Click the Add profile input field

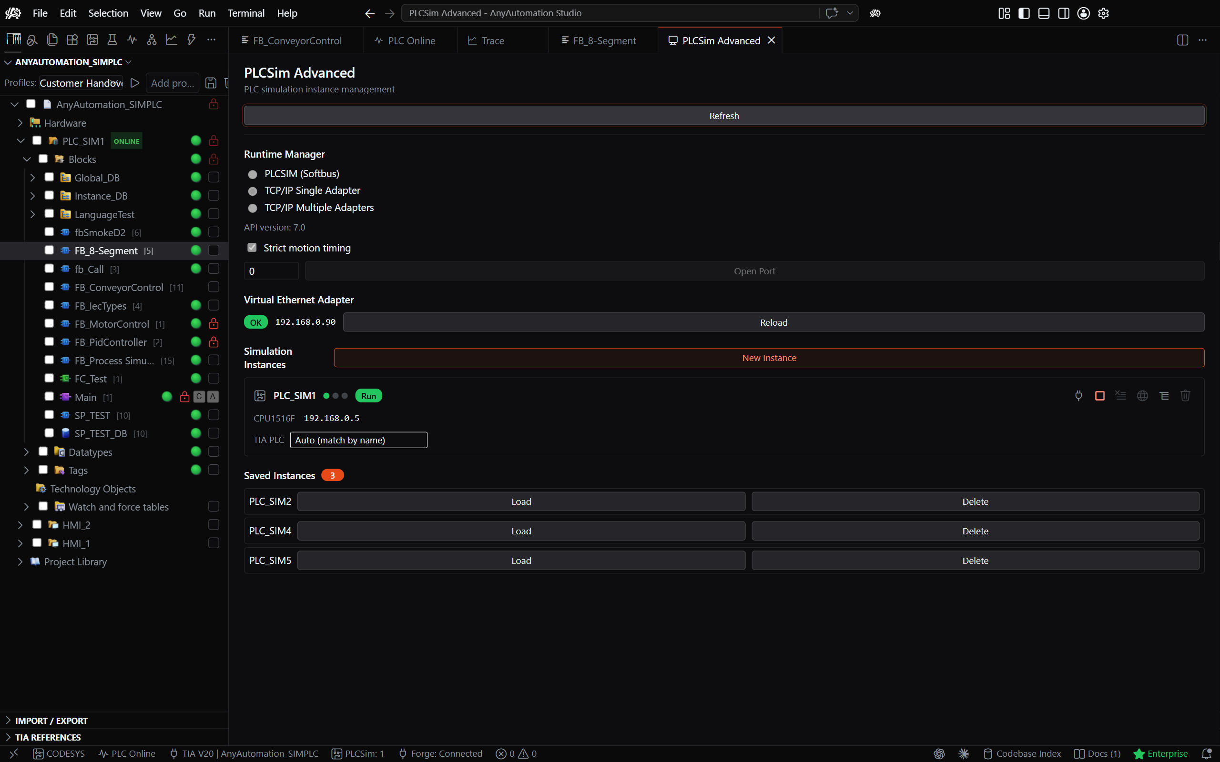[x=173, y=83]
